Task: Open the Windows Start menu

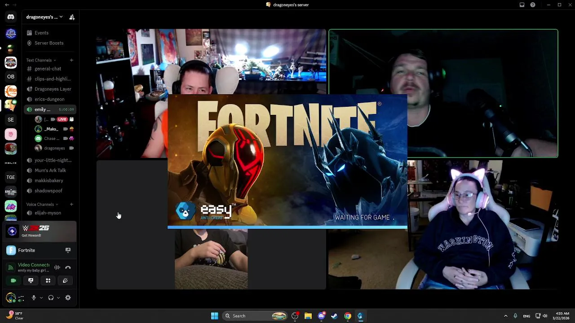Action: click(214, 316)
